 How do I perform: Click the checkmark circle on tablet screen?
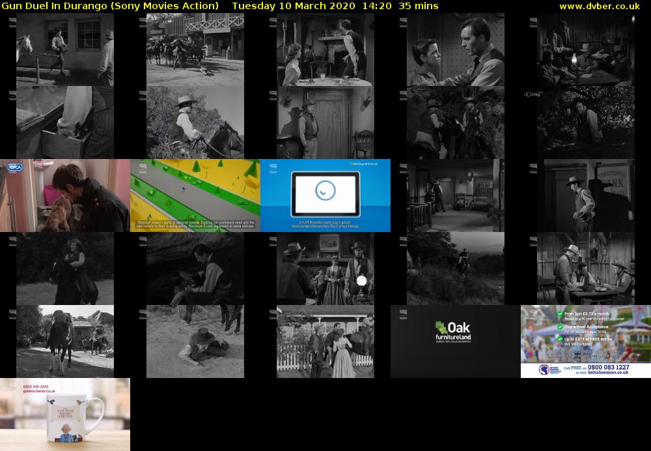pos(325,191)
